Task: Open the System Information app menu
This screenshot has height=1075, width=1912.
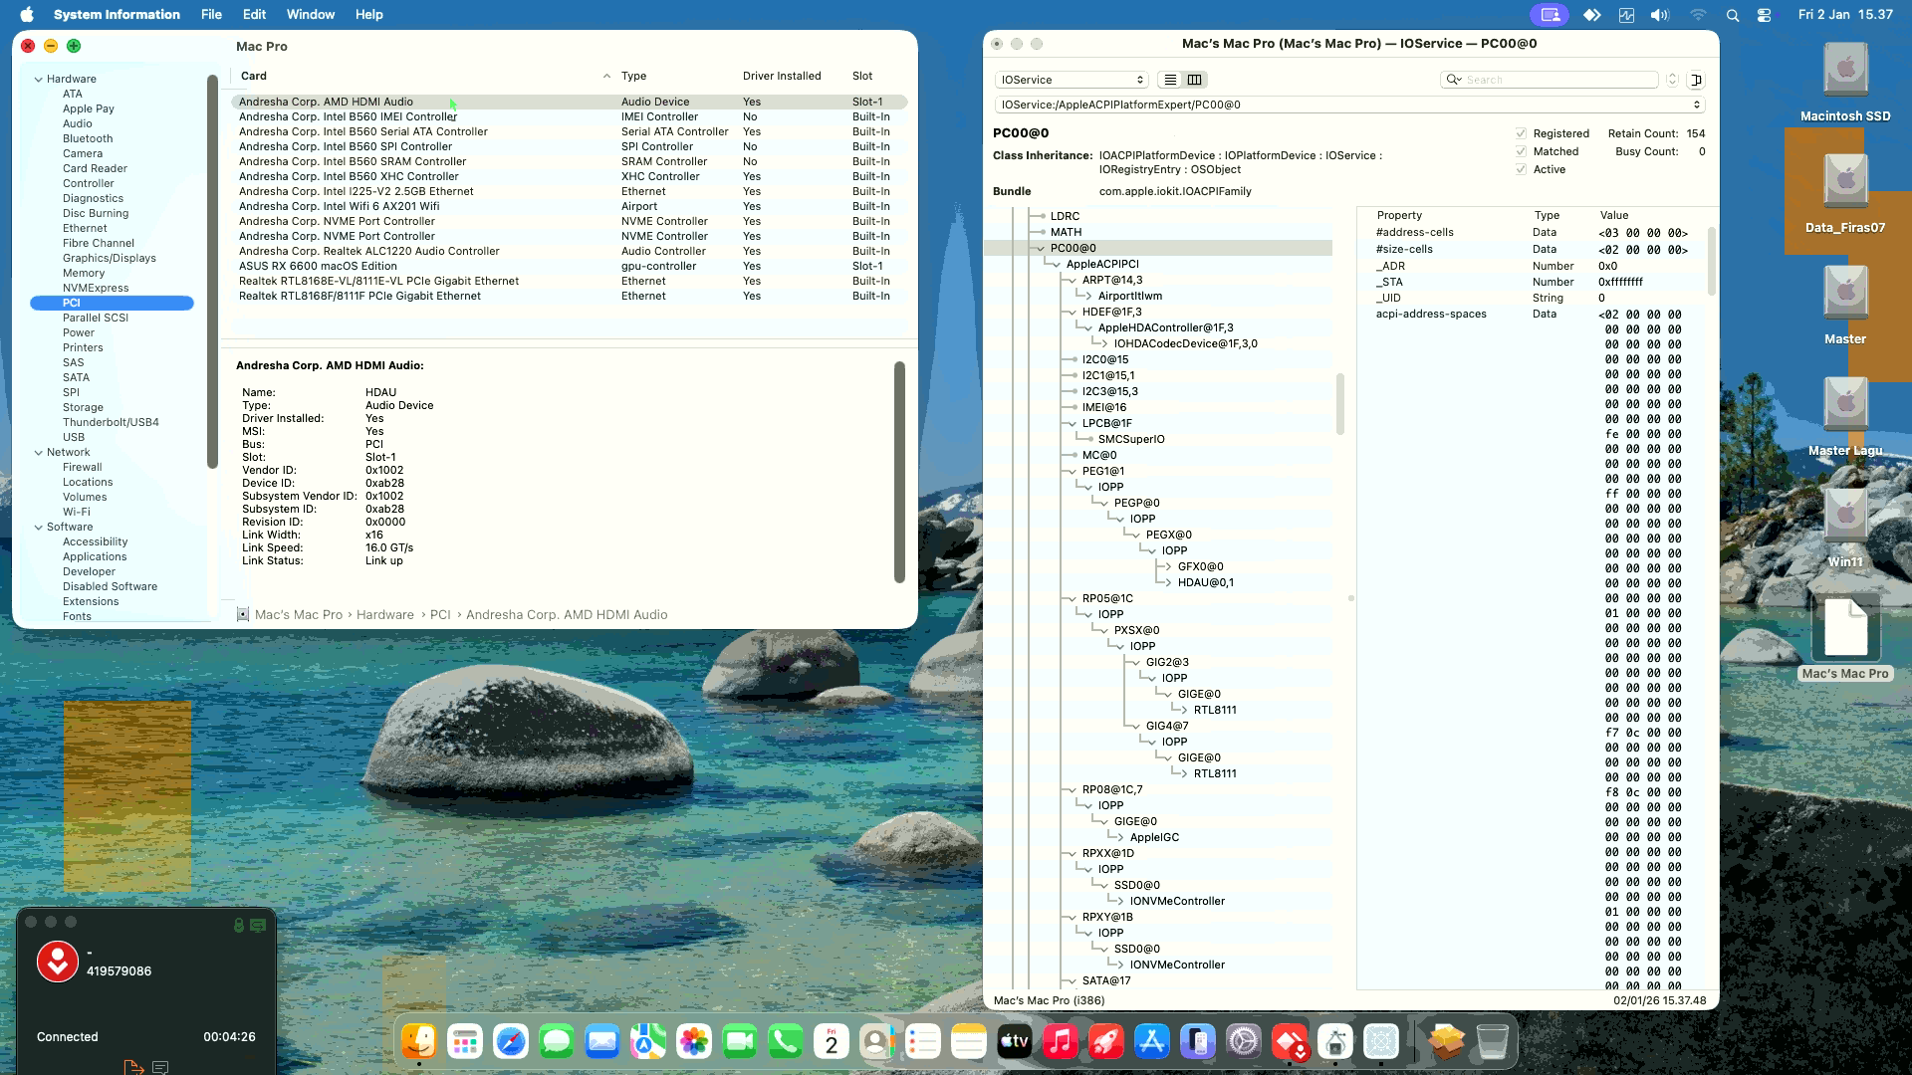Action: 117,15
